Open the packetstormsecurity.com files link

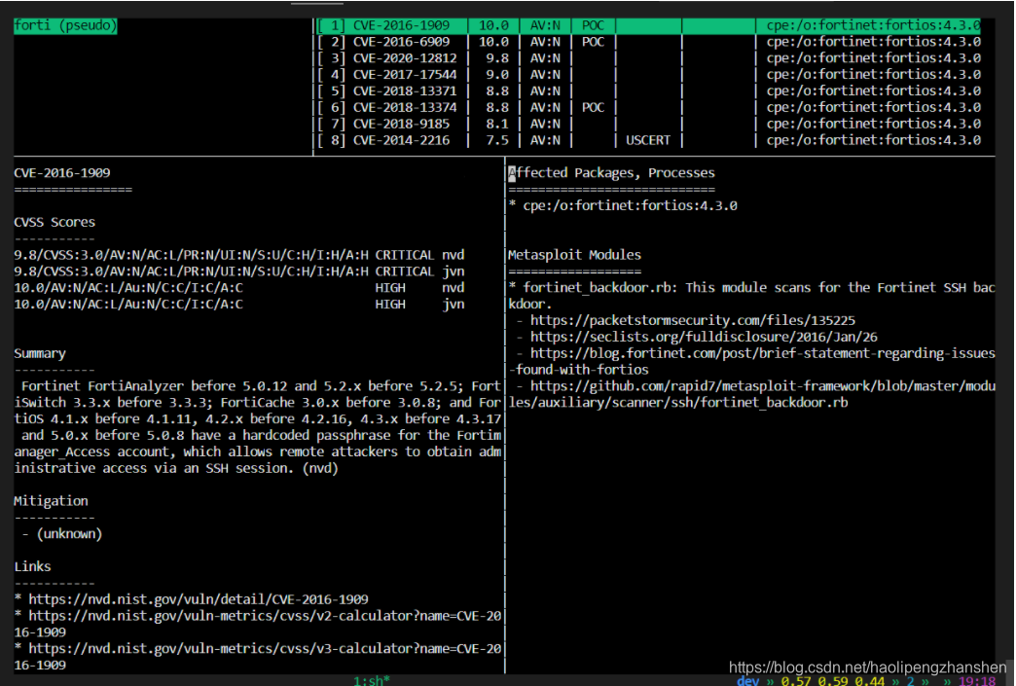(693, 321)
